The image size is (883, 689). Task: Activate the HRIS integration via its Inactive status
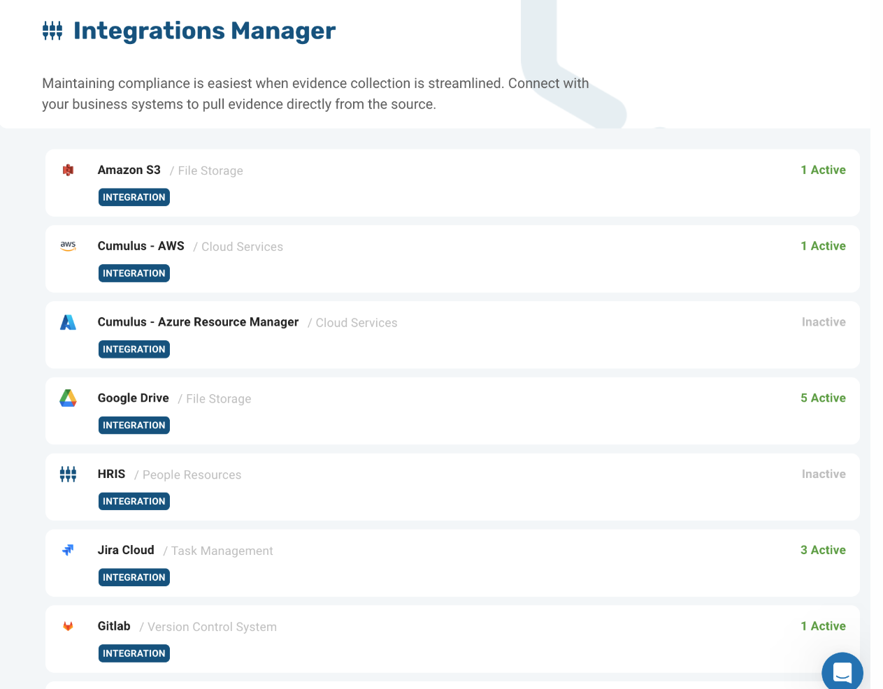click(x=824, y=474)
